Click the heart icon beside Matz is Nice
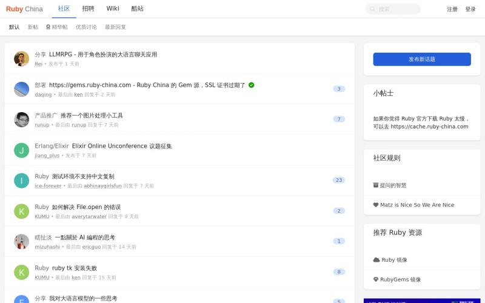Viewport: 485px width, 303px height. [376, 205]
